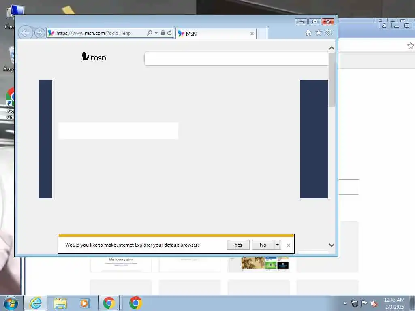
Task: Click the network icon in system tray
Action: point(354,303)
